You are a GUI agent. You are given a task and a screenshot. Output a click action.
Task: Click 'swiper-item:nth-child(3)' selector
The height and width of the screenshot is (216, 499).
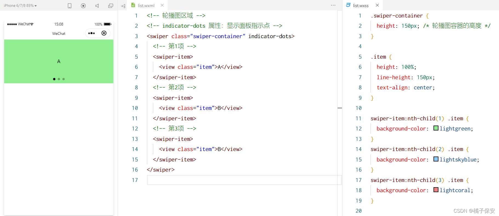[407, 180]
